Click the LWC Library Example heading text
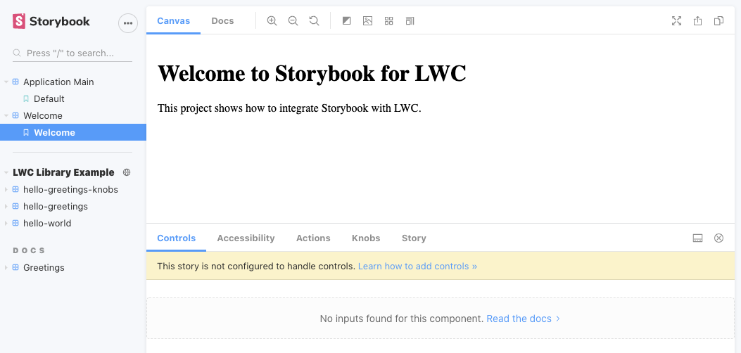The width and height of the screenshot is (741, 353). click(63, 172)
